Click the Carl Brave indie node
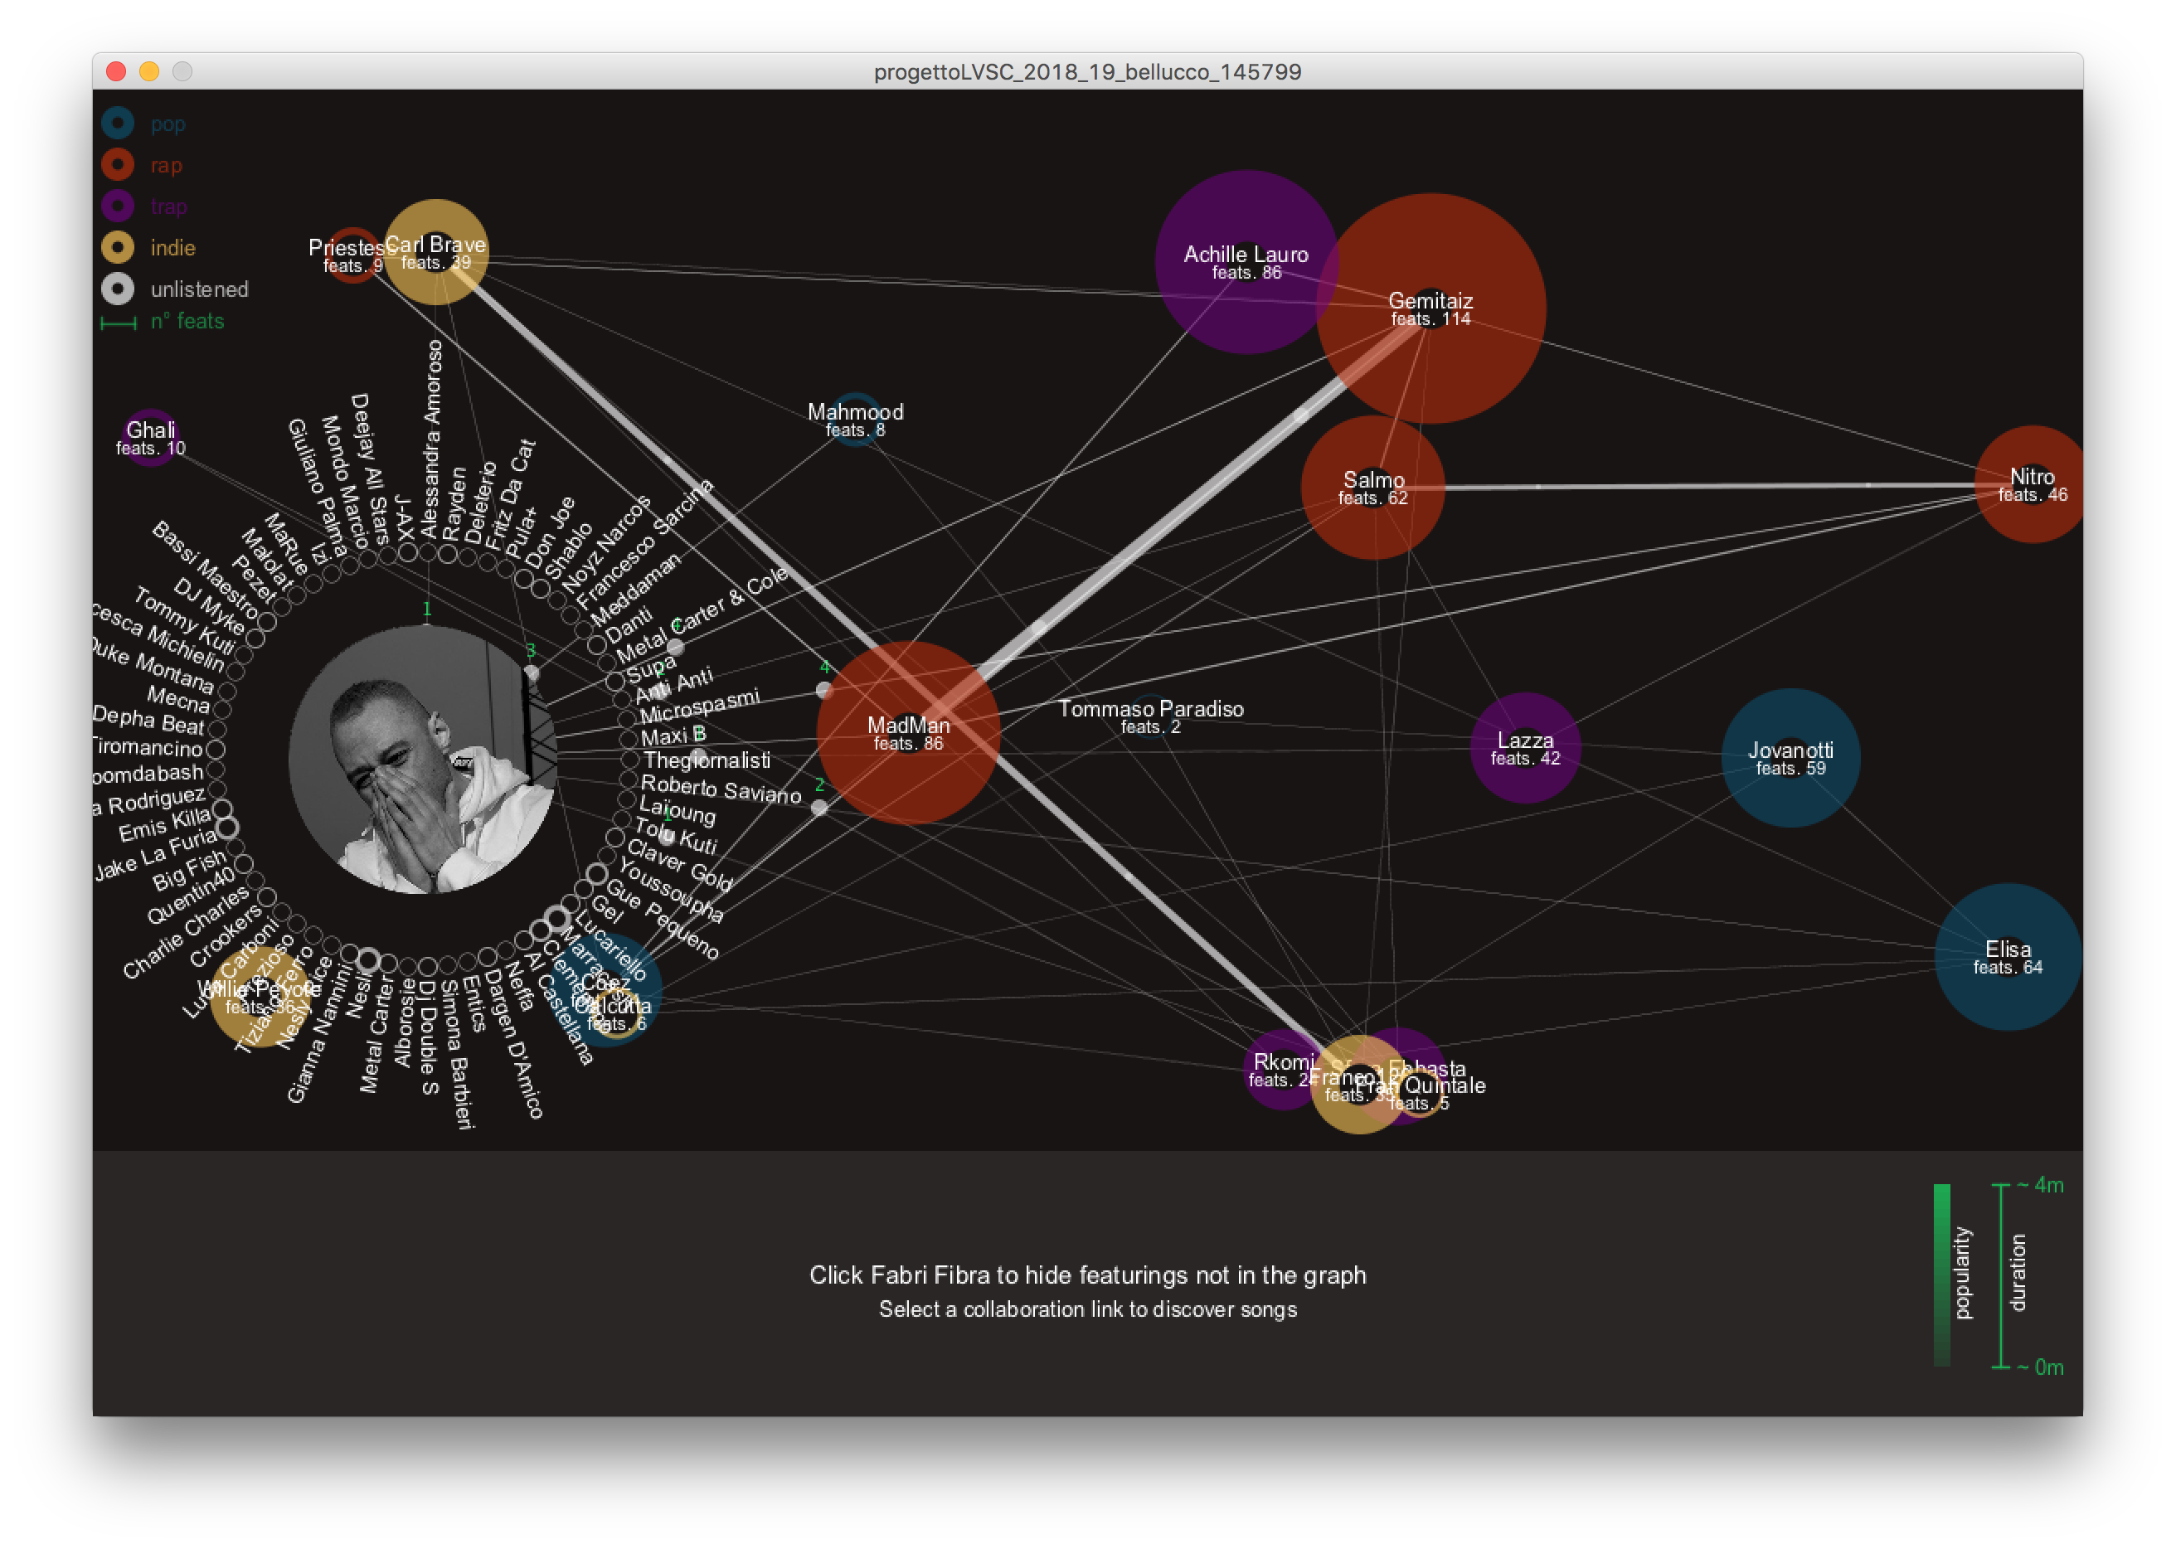 click(436, 252)
